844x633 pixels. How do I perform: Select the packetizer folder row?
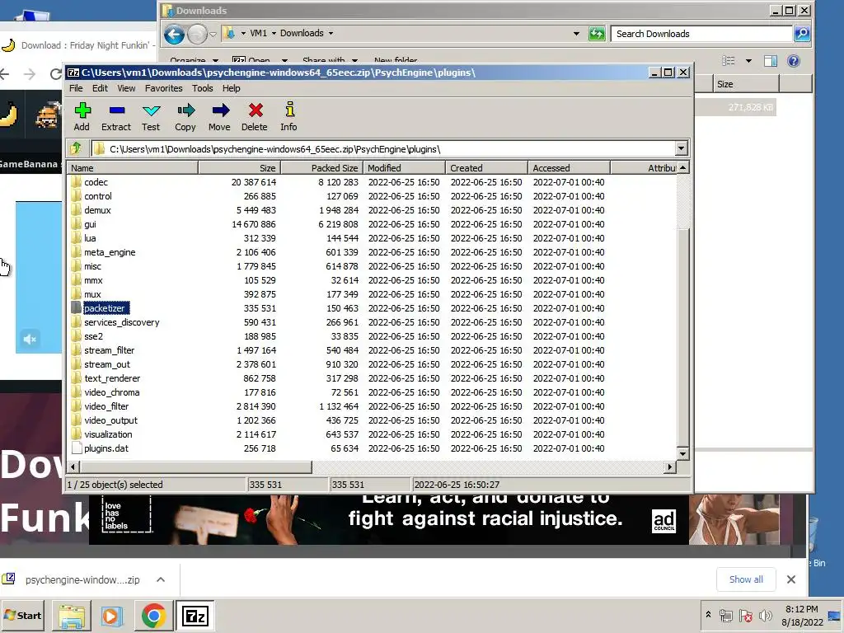tap(372, 308)
